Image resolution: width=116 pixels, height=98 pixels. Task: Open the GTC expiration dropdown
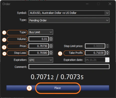(41, 60)
